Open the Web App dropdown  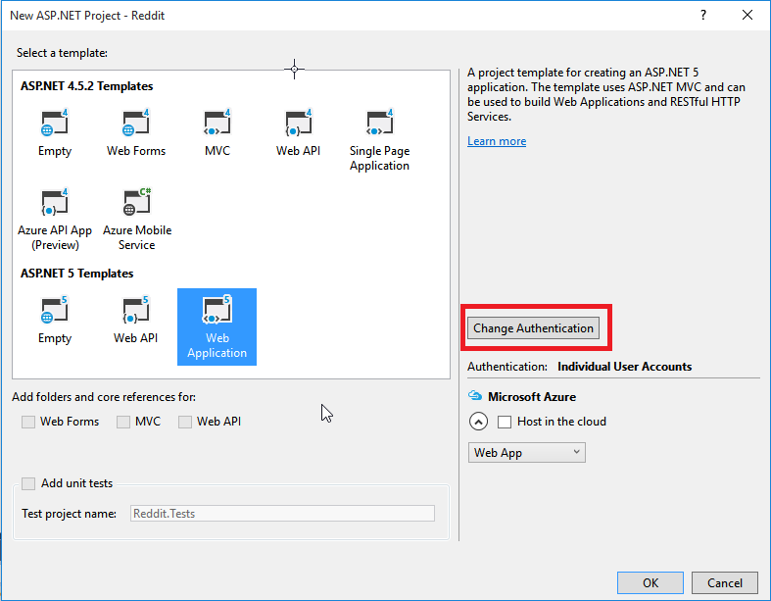tap(527, 452)
